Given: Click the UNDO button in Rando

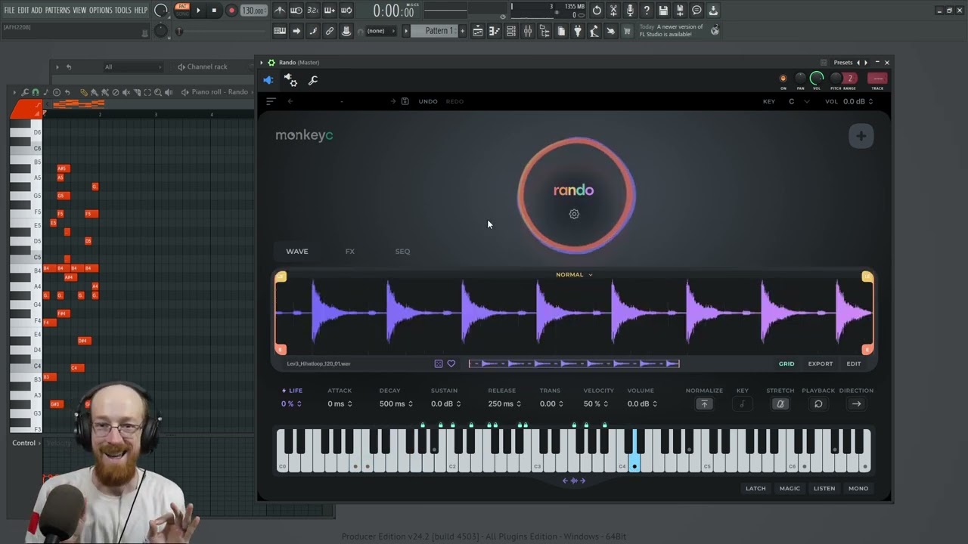Looking at the screenshot, I should coord(428,101).
